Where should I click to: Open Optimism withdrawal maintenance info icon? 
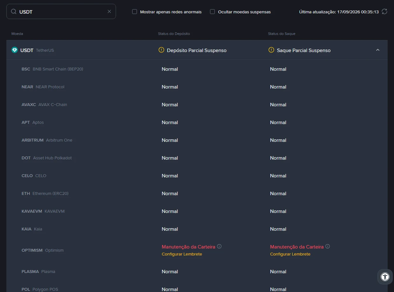tap(328, 246)
